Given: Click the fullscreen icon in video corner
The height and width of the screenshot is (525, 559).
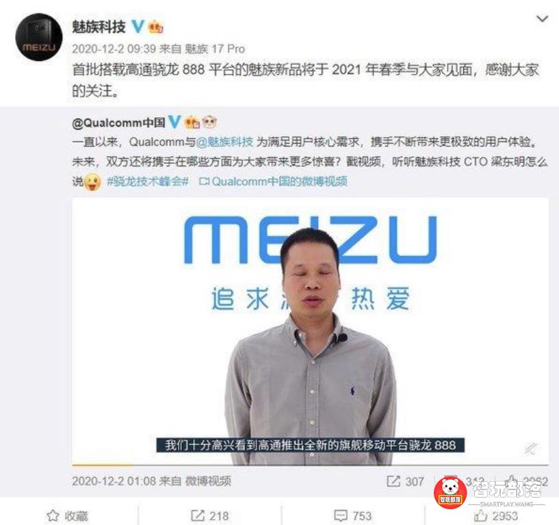Looking at the screenshot, I should pyautogui.click(x=531, y=448).
